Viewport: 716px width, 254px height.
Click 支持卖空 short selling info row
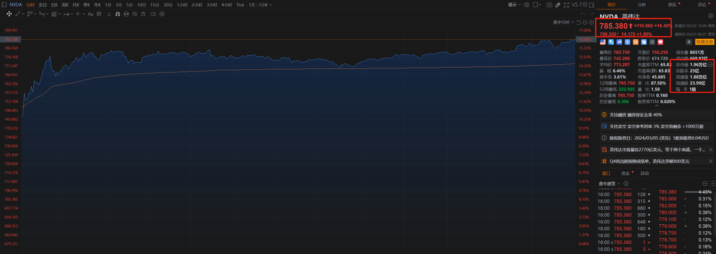pos(656,126)
